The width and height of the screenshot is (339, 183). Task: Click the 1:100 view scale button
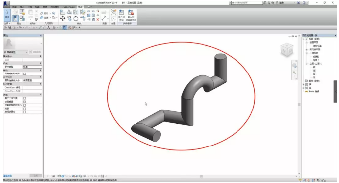pyautogui.click(x=51, y=176)
